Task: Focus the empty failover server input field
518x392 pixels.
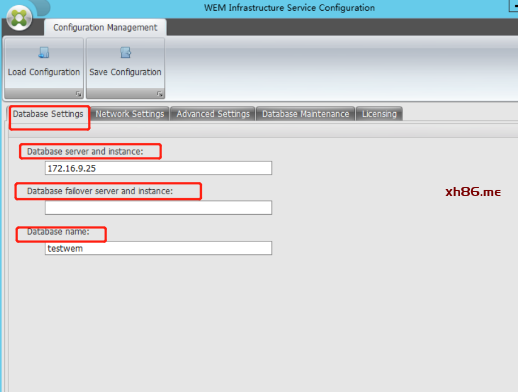Action: 158,208
